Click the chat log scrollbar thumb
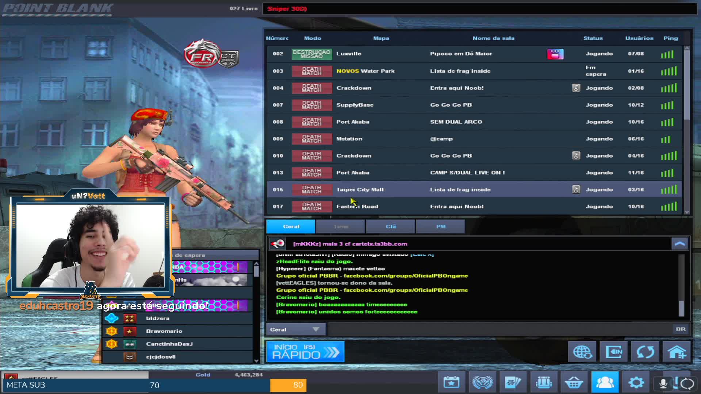This screenshot has width=701, height=394. click(681, 309)
